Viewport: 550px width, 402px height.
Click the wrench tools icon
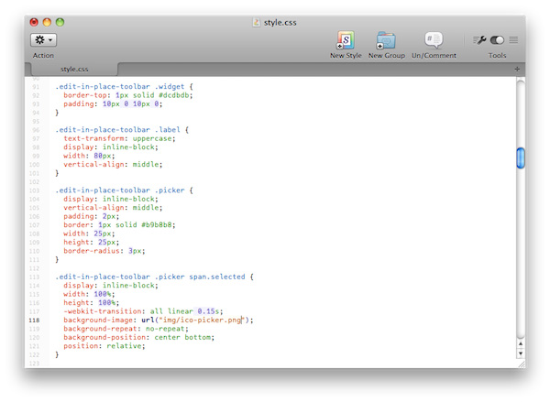point(479,40)
